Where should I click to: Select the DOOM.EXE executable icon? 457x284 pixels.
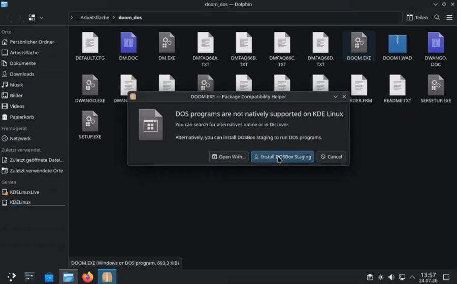359,43
